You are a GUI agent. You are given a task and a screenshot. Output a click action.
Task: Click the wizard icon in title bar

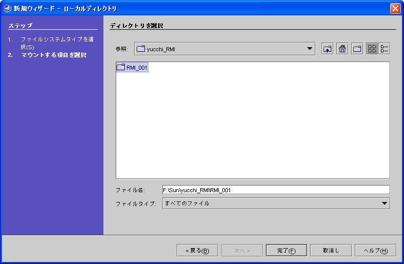pyautogui.click(x=7, y=8)
